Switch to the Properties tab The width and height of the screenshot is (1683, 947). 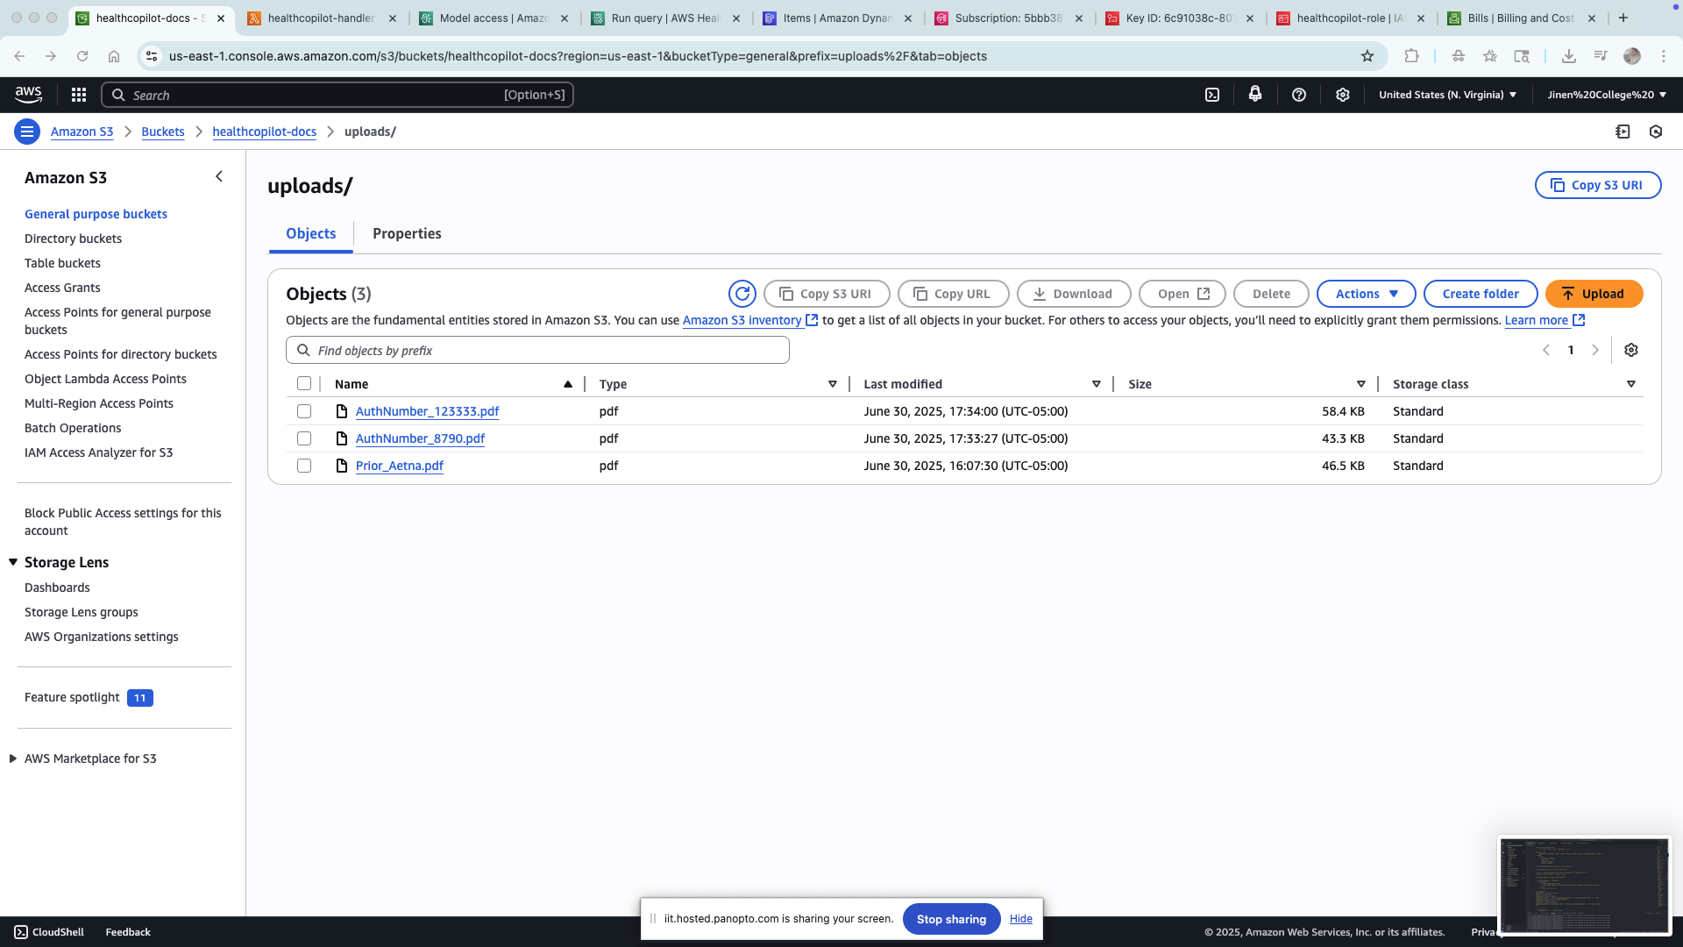(x=407, y=233)
